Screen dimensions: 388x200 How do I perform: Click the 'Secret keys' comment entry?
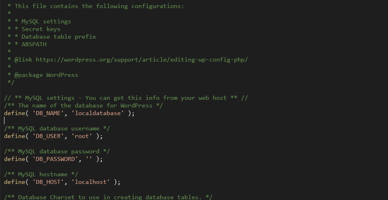coord(41,29)
